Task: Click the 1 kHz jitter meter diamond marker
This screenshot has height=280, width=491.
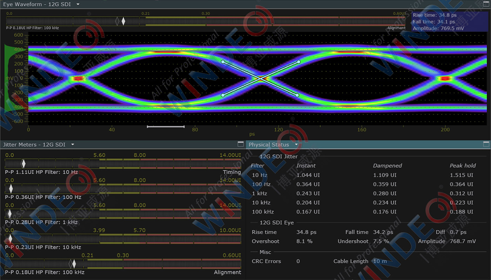Action: coord(11,213)
